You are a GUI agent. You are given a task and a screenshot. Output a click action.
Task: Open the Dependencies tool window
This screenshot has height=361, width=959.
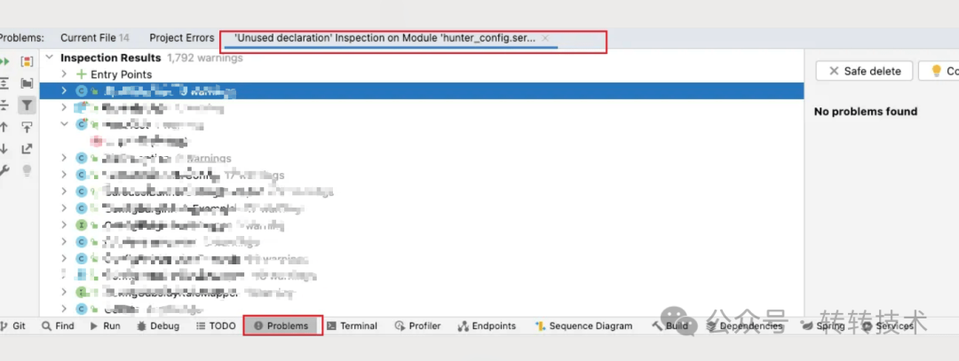click(744, 326)
